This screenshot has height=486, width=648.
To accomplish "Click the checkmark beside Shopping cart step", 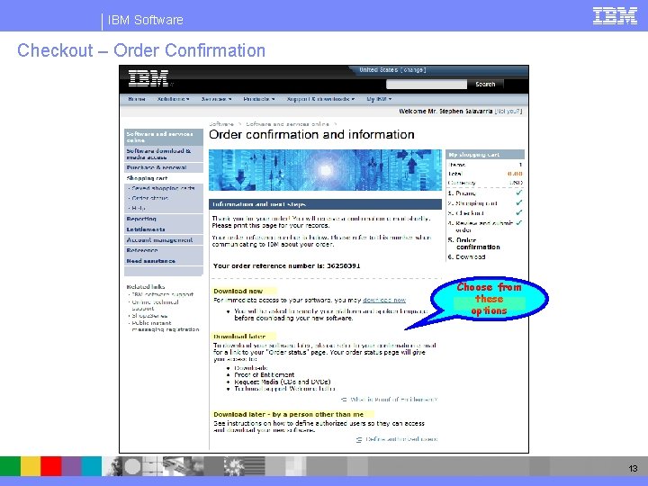I will click(519, 202).
